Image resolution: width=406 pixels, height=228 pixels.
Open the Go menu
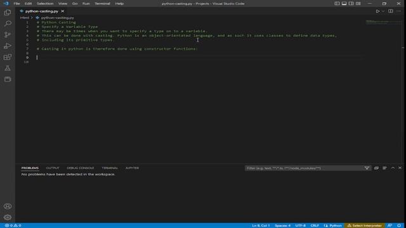[75, 4]
